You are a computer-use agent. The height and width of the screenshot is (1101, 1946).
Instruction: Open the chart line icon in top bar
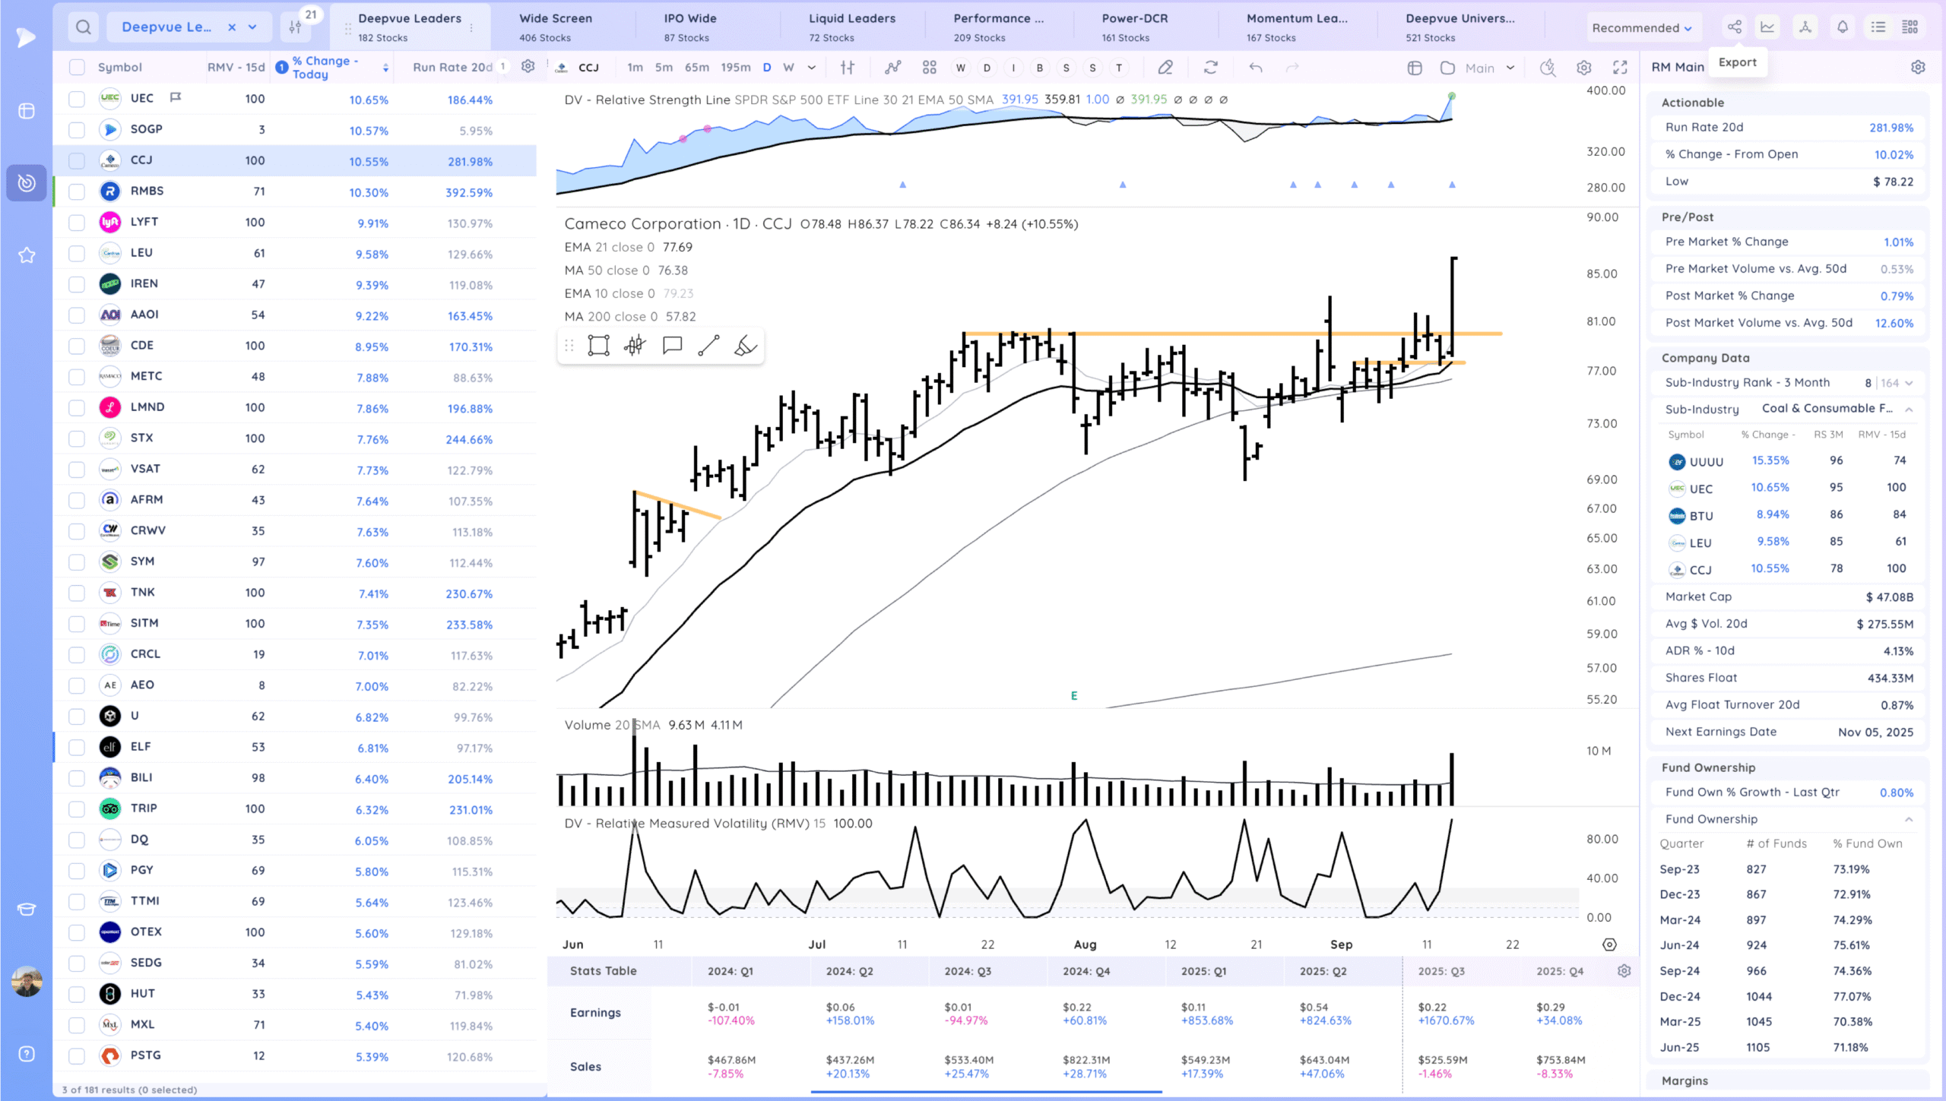tap(1768, 27)
